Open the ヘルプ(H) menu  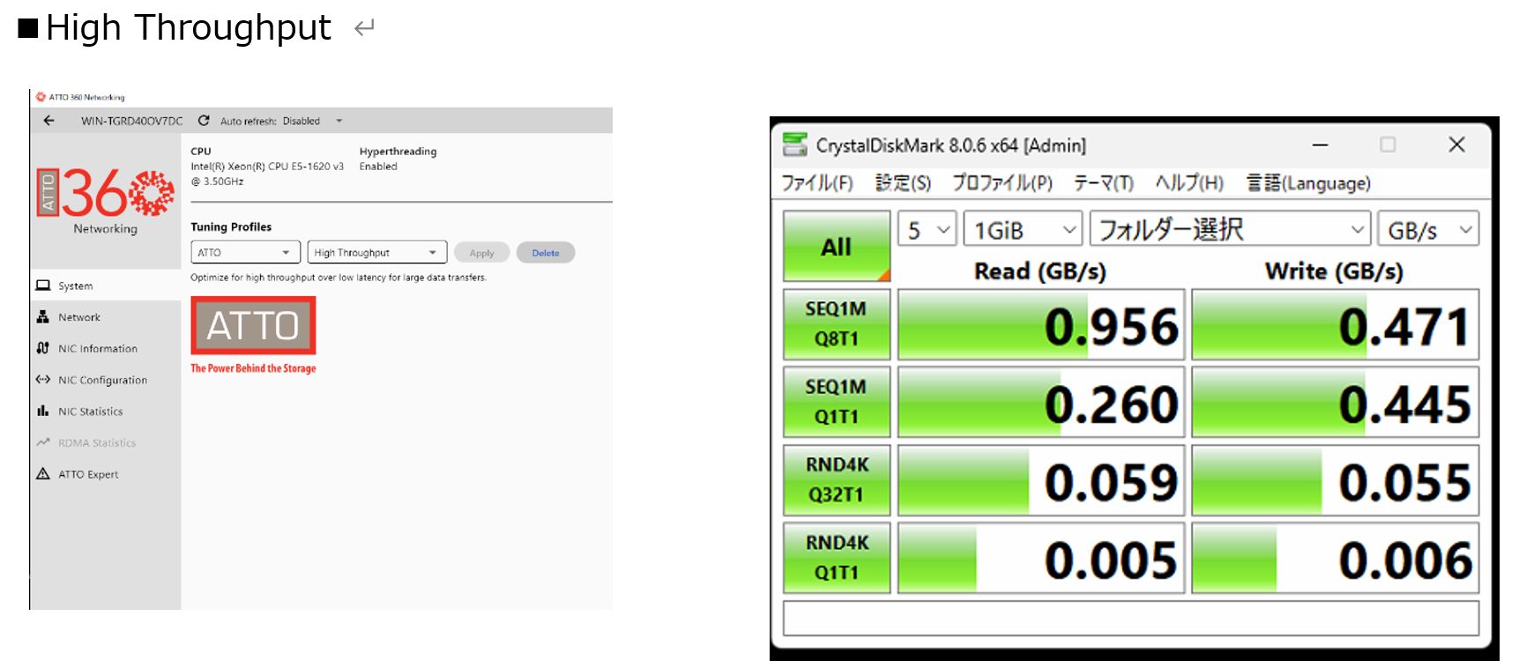[x=1189, y=182]
